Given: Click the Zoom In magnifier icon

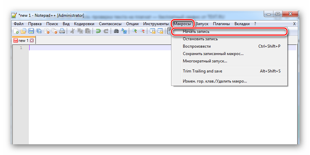Looking at the screenshot, I should pyautogui.click(x=135, y=31).
